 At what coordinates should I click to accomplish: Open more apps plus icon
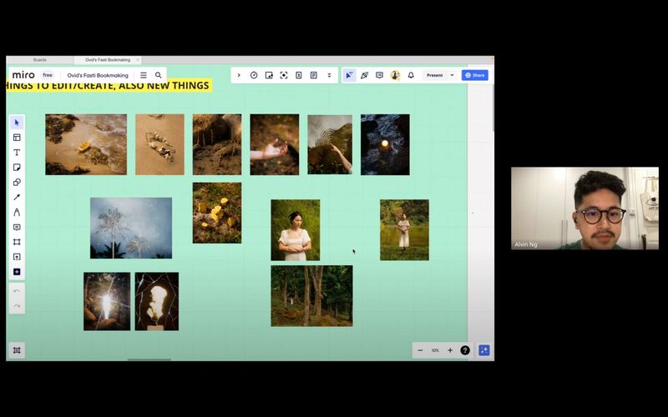click(x=17, y=272)
